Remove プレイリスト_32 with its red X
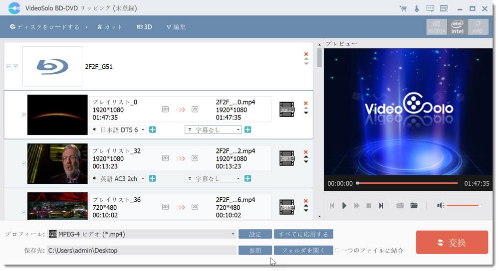Screen dimensions: 499x271 coord(306,152)
